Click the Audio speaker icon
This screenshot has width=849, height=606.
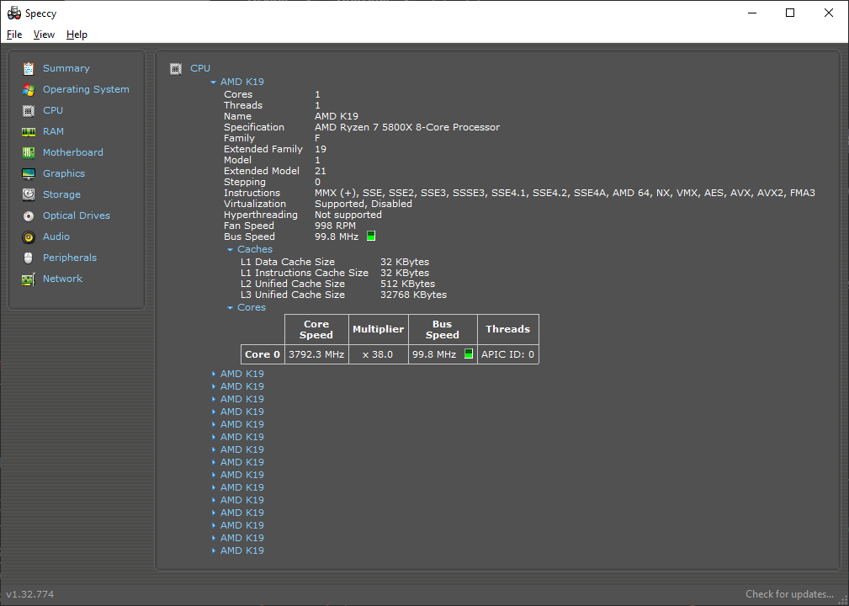[29, 237]
